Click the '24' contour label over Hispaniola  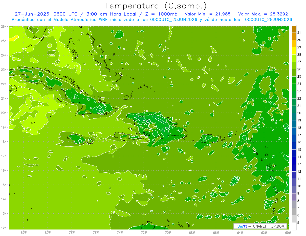pyautogui.click(x=143, y=116)
